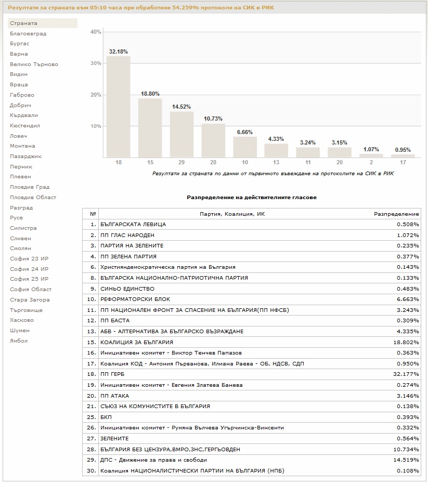Select Кърджали in the region list
Screen dimensions: 428x484
click(x=24, y=115)
